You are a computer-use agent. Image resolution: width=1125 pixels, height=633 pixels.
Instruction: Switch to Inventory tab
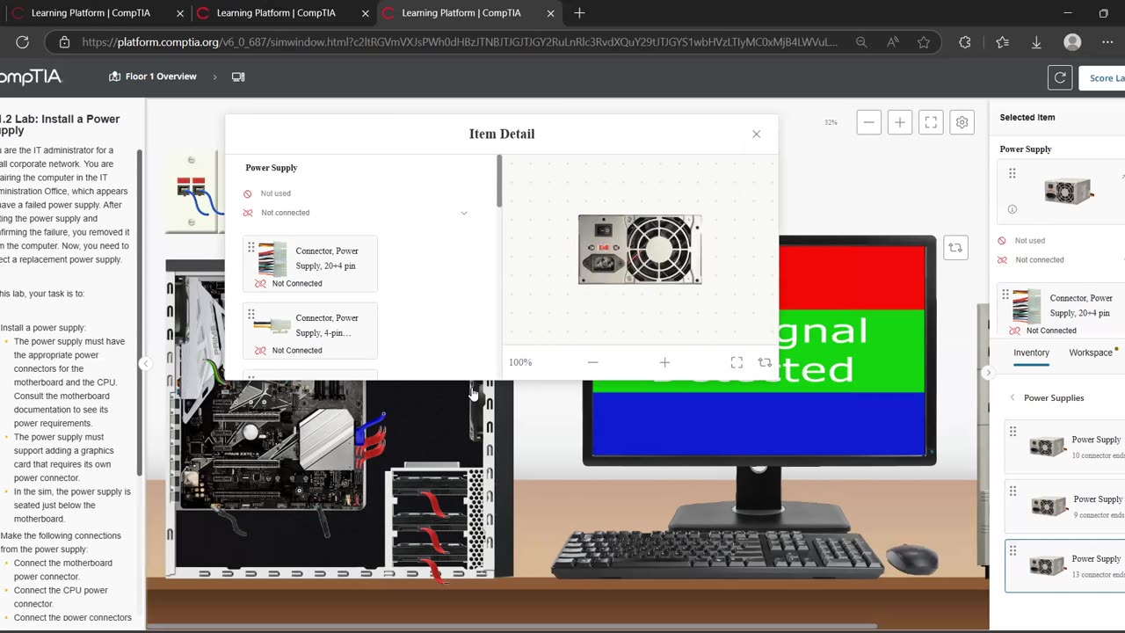pos(1031,353)
